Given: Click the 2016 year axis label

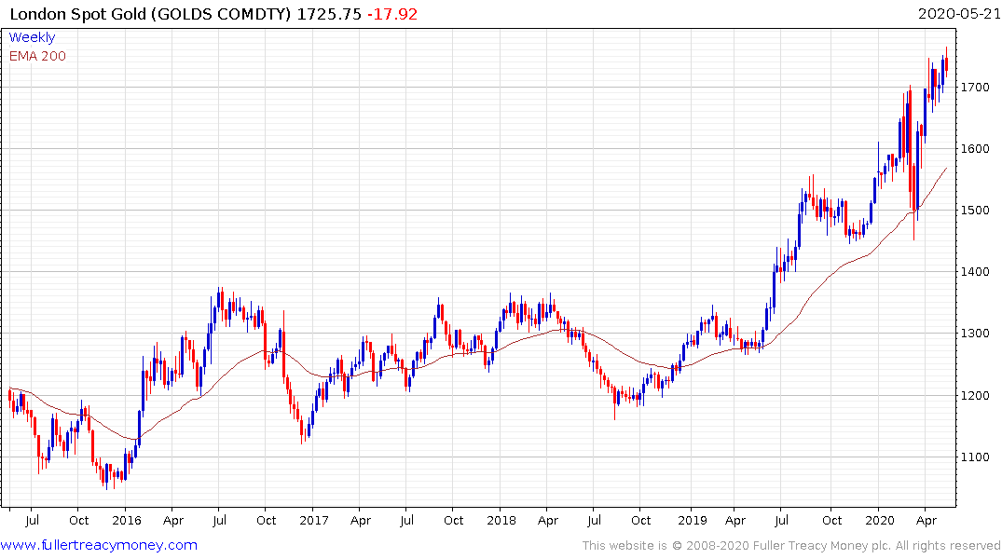Looking at the screenshot, I should pos(127,520).
